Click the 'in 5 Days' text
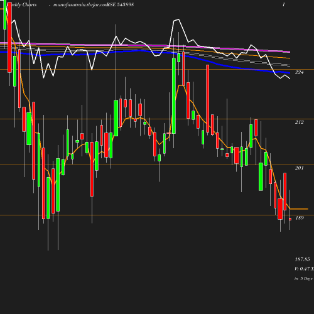314x314 pixels. (x=303, y=279)
